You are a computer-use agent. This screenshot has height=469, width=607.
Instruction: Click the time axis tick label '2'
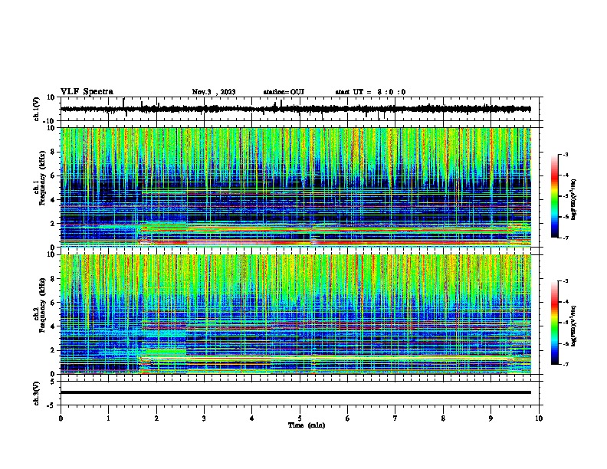[x=156, y=418]
